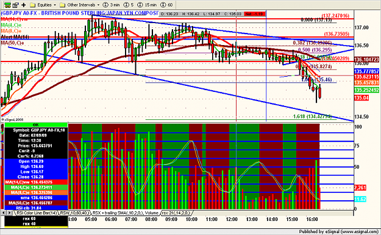
Task: Click the 137.00 price axis label
Action: pos(362,27)
